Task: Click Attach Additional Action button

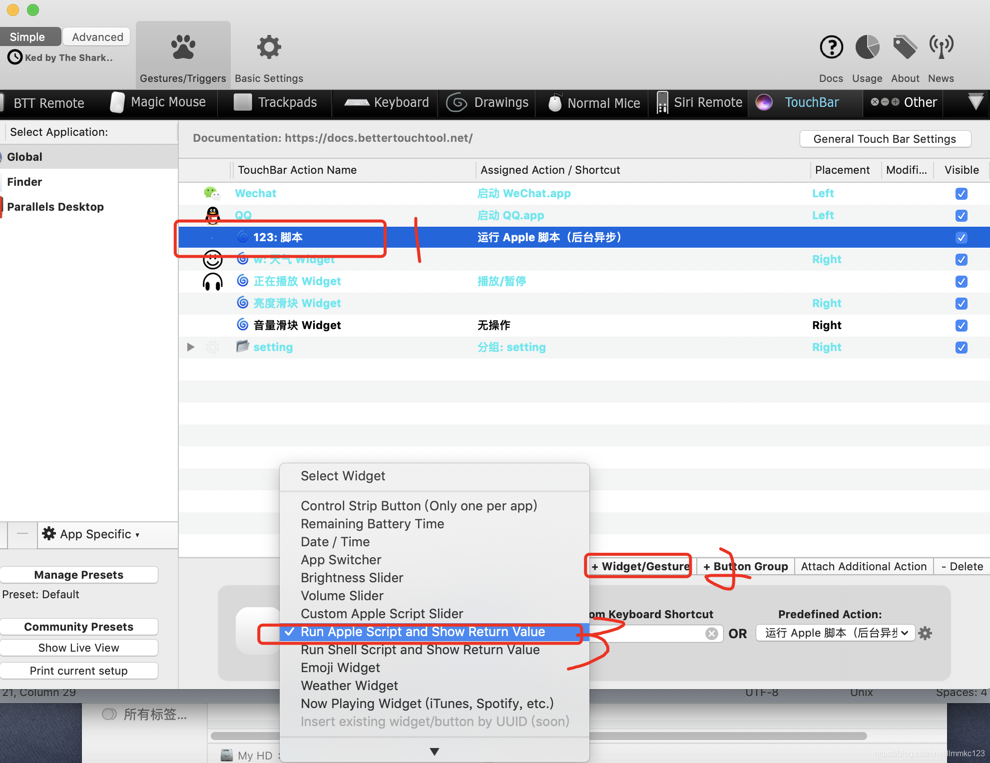Action: tap(864, 566)
